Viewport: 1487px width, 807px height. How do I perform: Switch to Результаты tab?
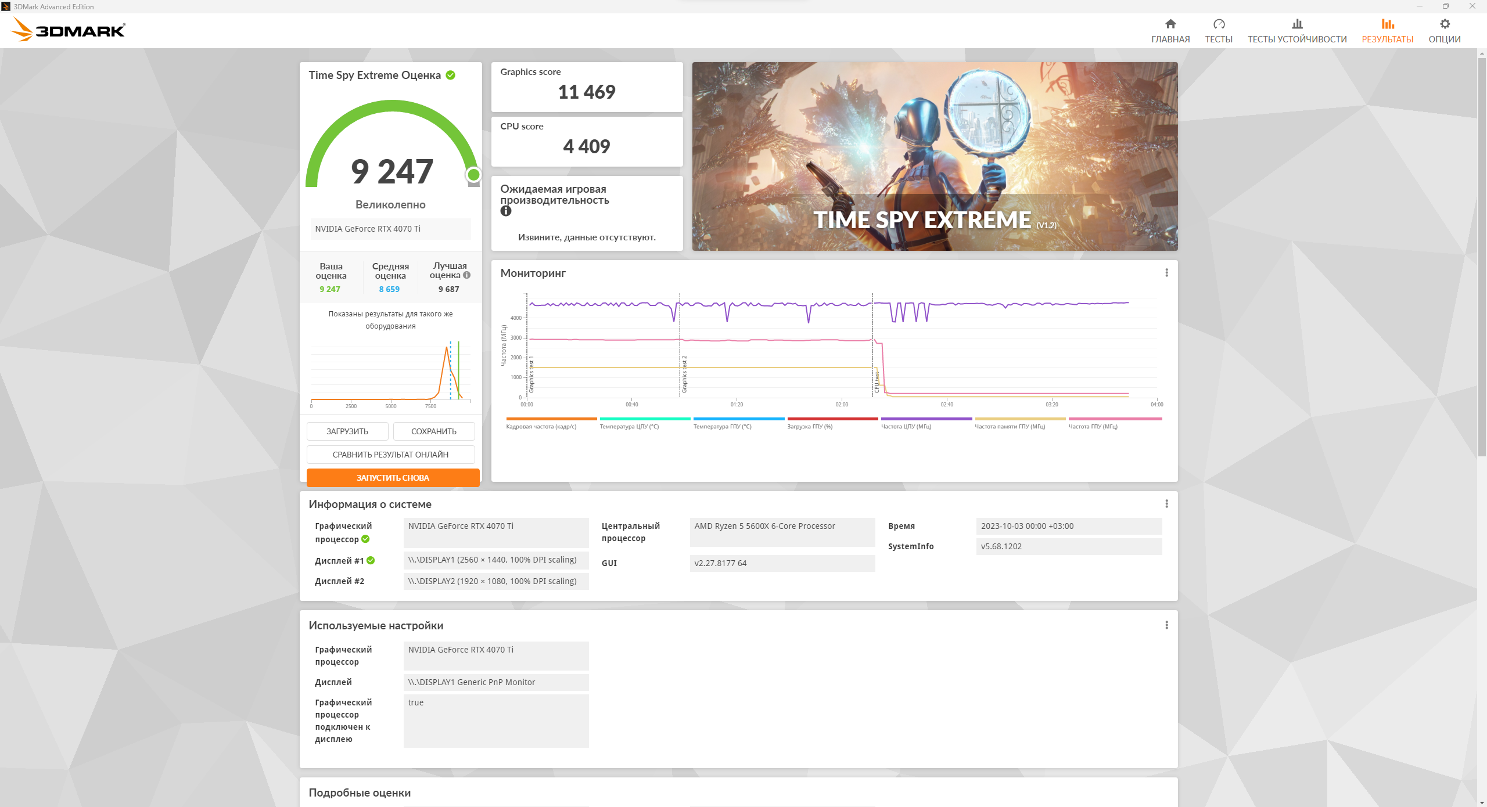click(x=1387, y=31)
